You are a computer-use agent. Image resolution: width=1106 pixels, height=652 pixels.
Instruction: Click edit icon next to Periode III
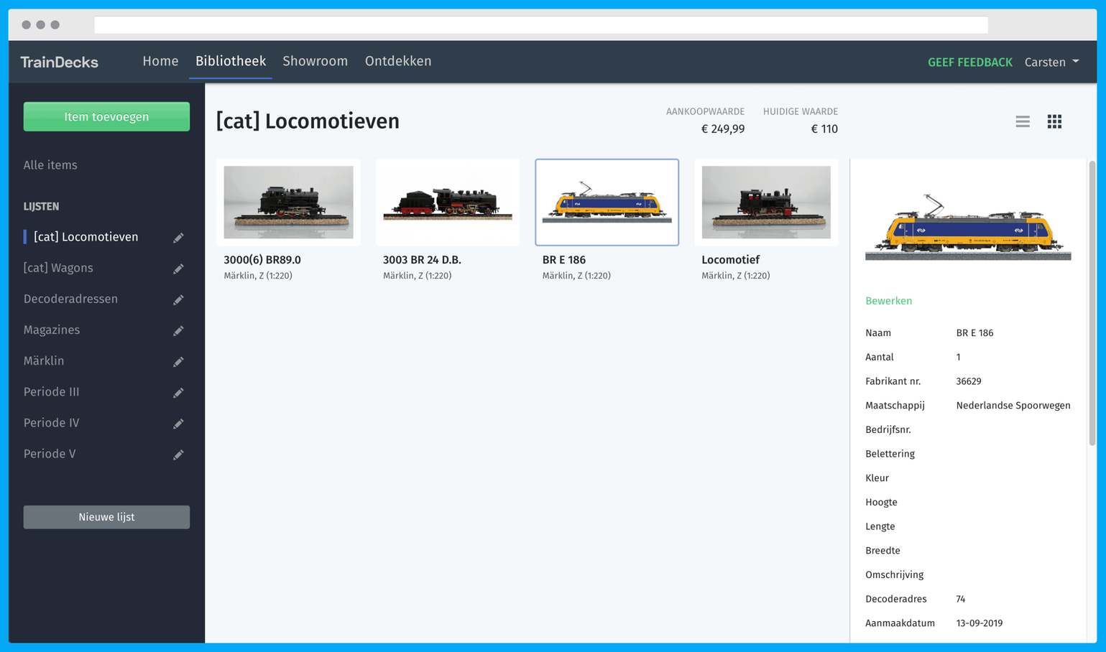[x=178, y=393]
